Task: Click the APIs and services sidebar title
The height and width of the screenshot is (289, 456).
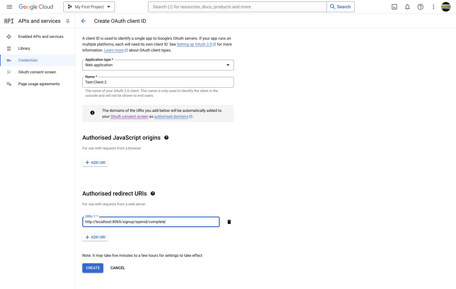Action: click(39, 21)
